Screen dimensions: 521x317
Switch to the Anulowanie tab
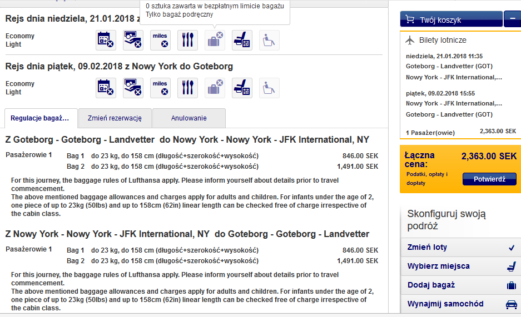188,118
